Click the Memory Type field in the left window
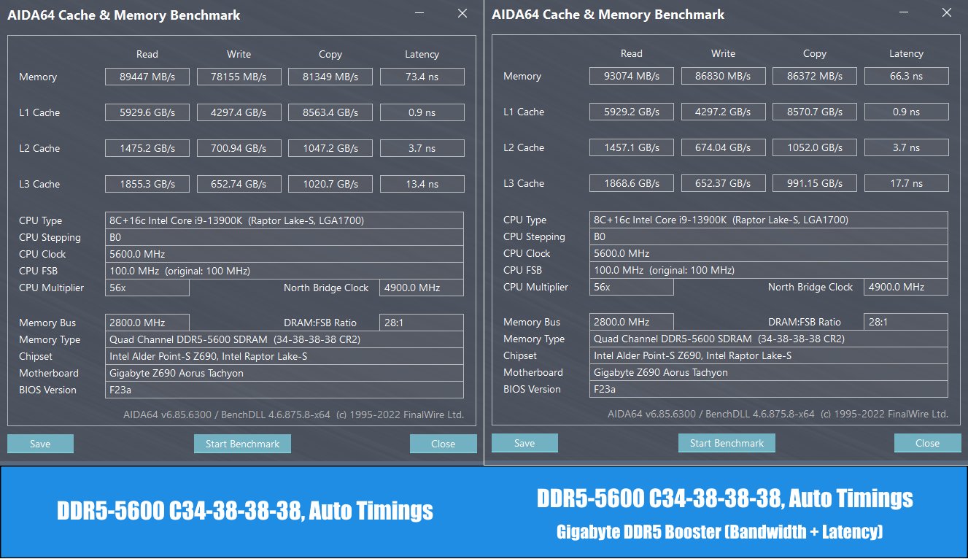Screen dimensions: 968x559 coord(284,339)
